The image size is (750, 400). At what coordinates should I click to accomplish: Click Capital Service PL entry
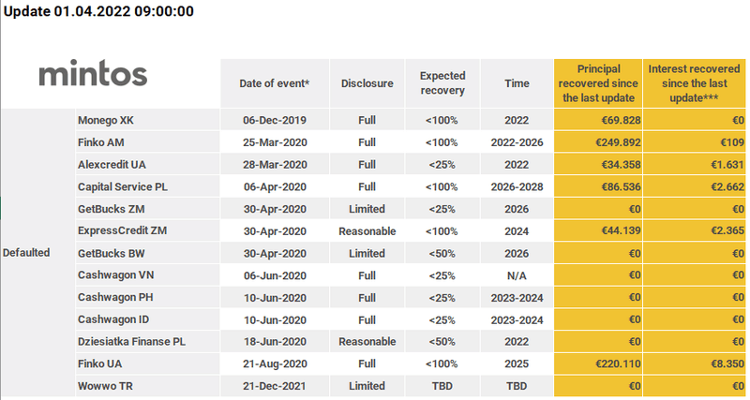(x=123, y=186)
